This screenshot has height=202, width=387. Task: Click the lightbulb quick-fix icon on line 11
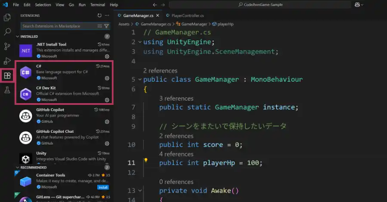(x=146, y=160)
